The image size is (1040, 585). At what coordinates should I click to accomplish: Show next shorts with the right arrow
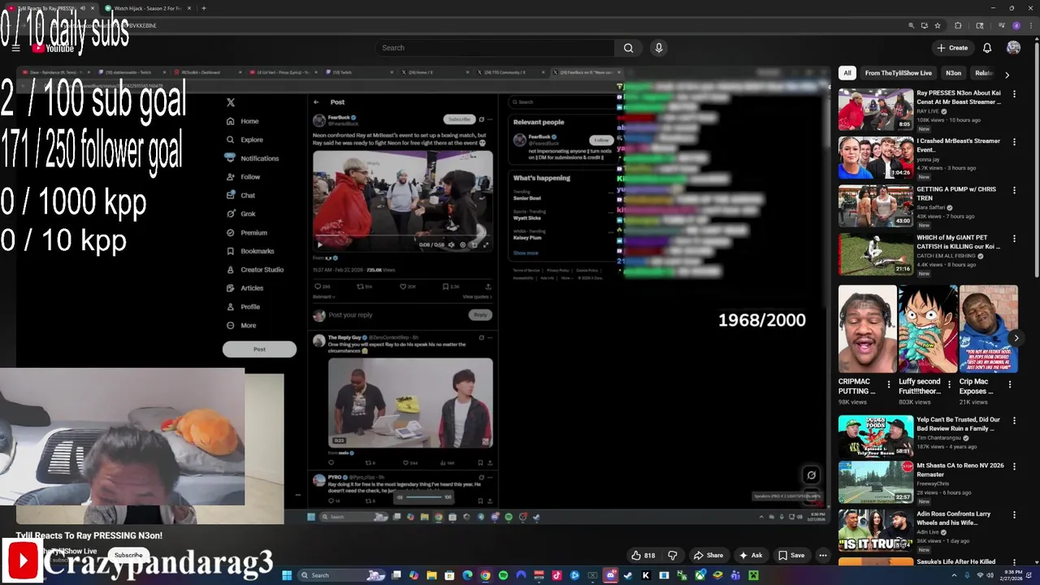[1016, 338]
